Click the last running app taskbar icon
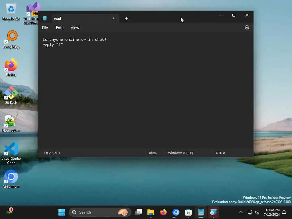The height and width of the screenshot is (219, 292). tap(213, 212)
